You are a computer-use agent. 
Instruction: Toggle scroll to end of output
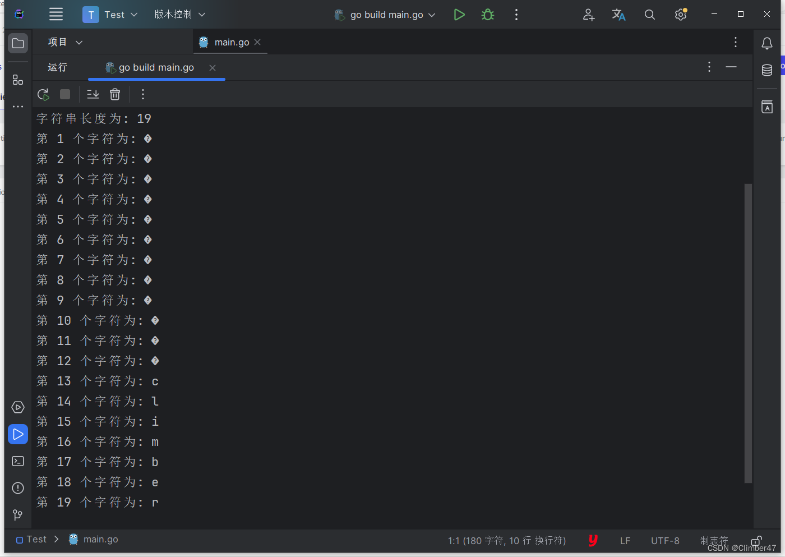[x=93, y=94]
